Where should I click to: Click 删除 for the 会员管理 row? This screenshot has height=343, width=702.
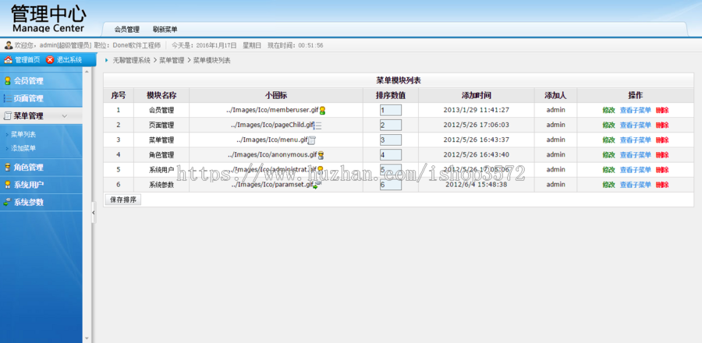[662, 110]
